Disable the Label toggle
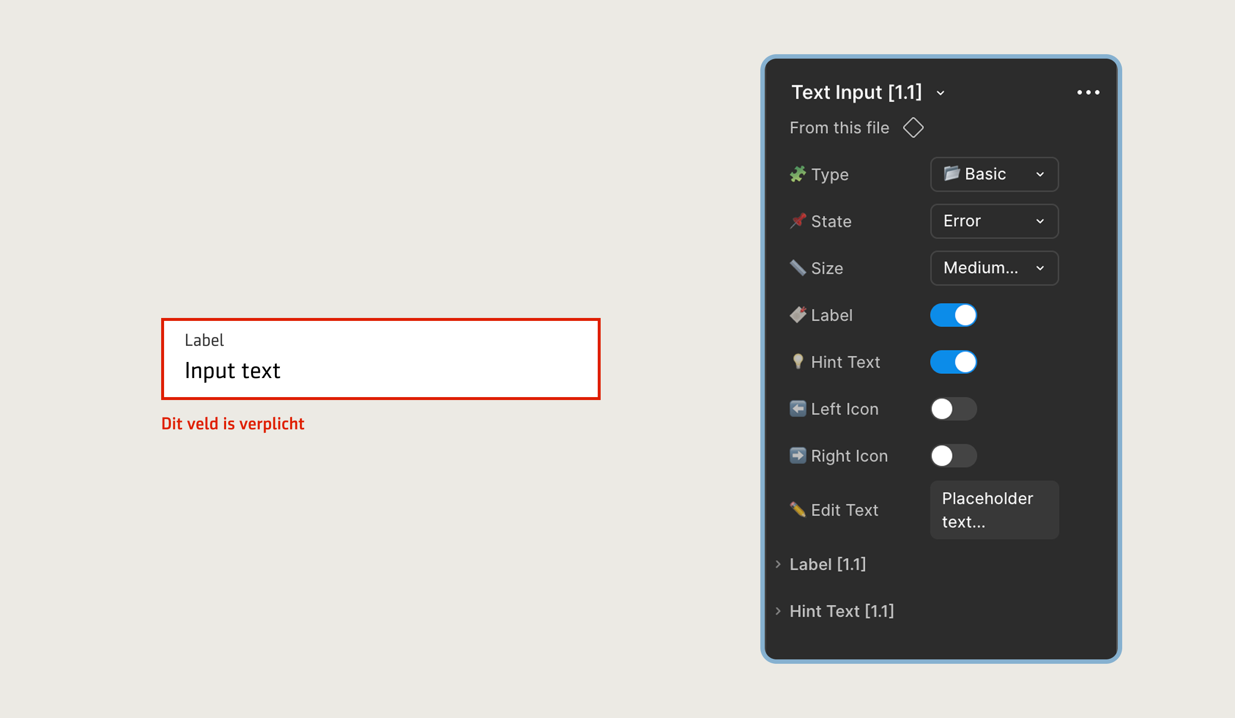The height and width of the screenshot is (718, 1235). click(953, 315)
